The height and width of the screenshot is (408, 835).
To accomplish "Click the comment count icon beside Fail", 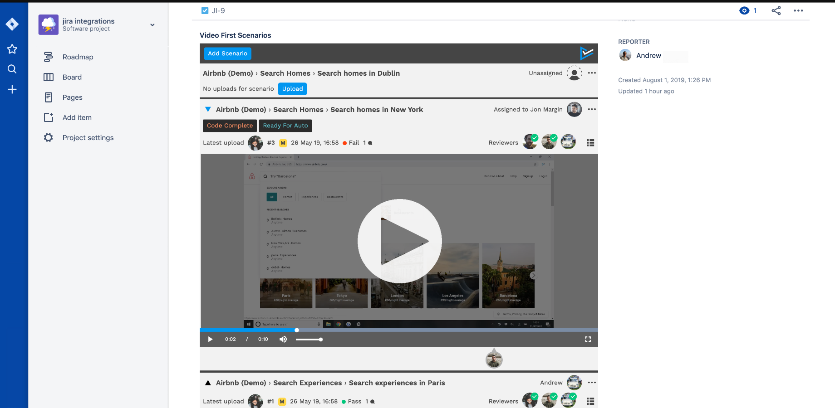I will [370, 143].
